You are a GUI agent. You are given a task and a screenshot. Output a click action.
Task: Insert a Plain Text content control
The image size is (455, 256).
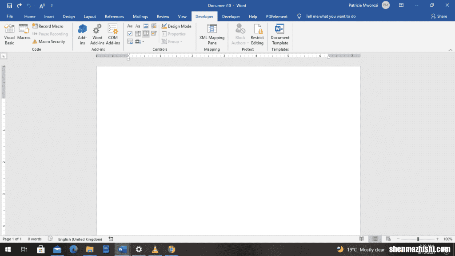tap(138, 26)
